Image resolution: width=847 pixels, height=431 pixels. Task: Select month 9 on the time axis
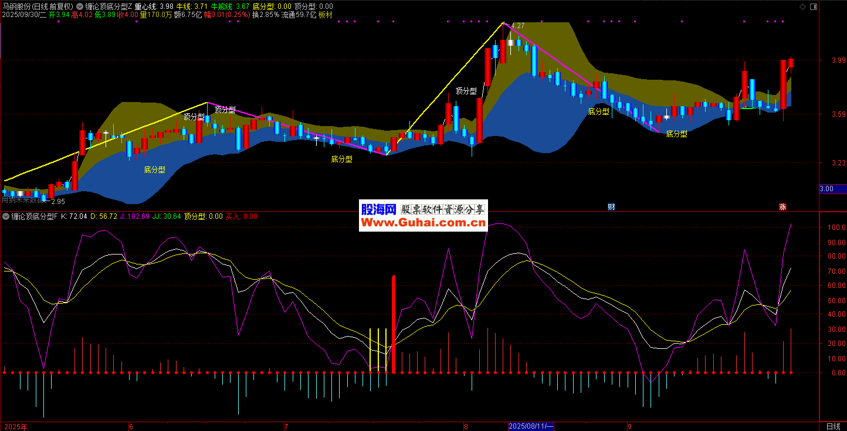(x=629, y=426)
